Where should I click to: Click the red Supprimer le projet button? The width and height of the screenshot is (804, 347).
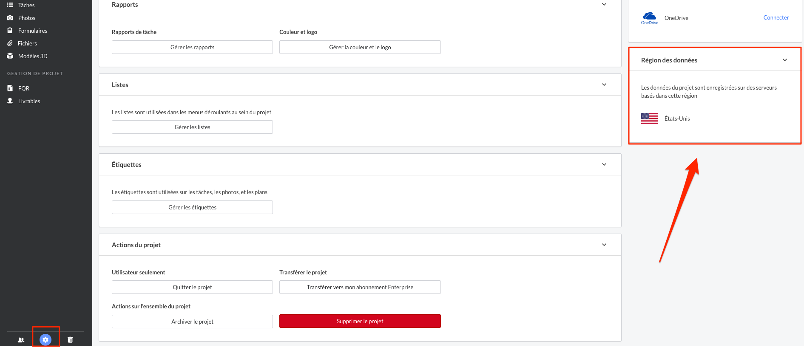coord(360,321)
